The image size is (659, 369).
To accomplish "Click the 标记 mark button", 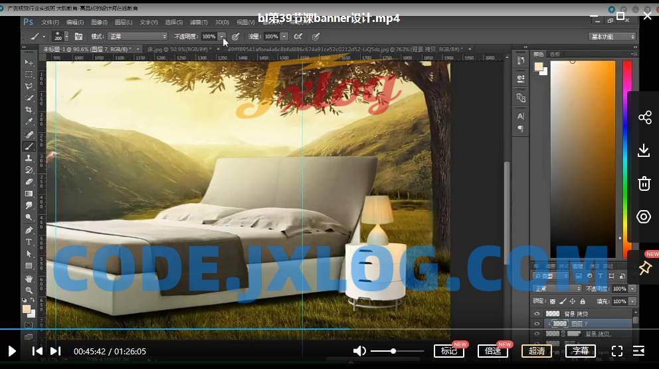I will [448, 351].
